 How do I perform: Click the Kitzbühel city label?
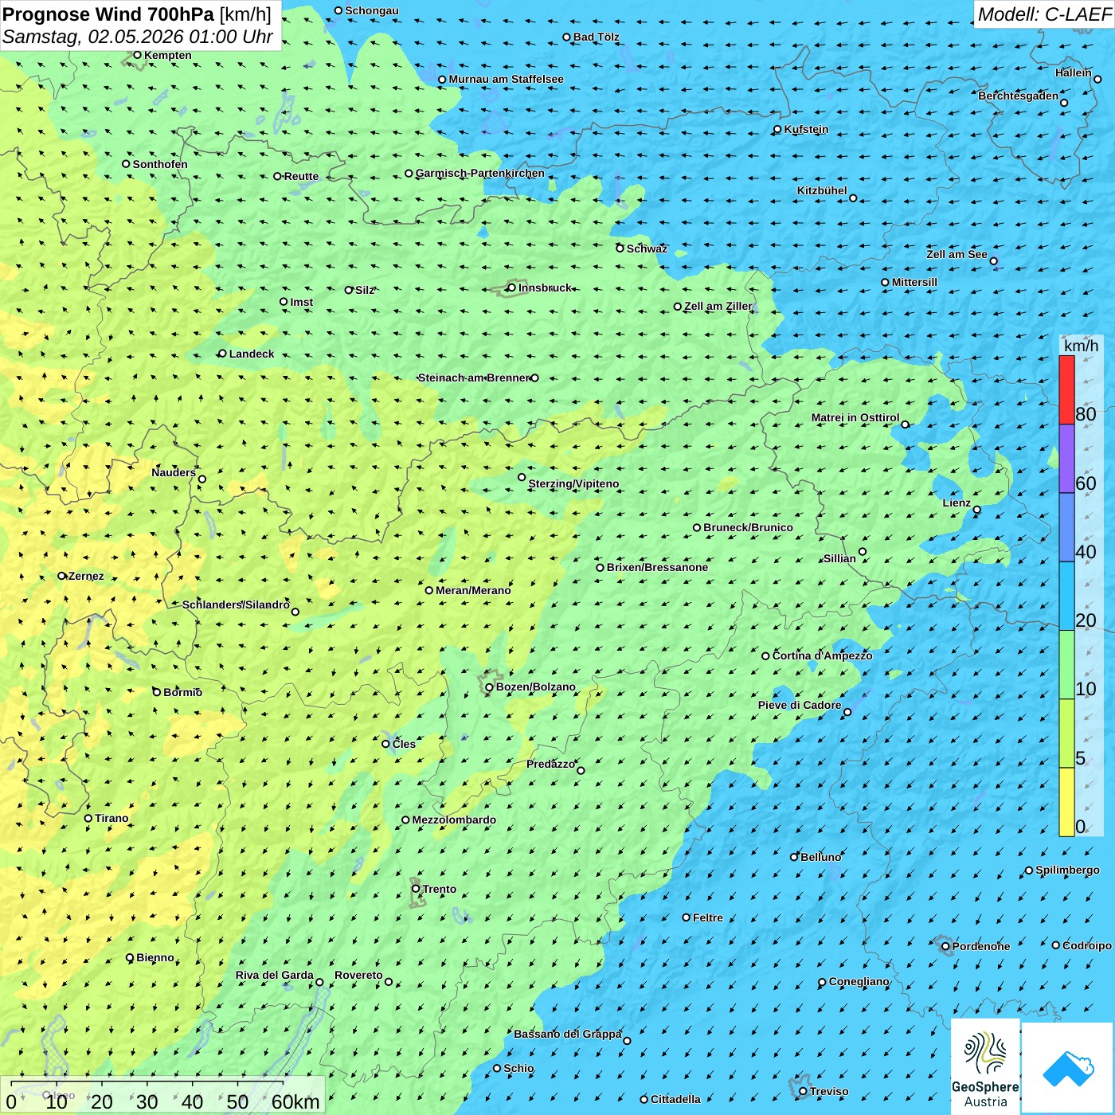822,190
